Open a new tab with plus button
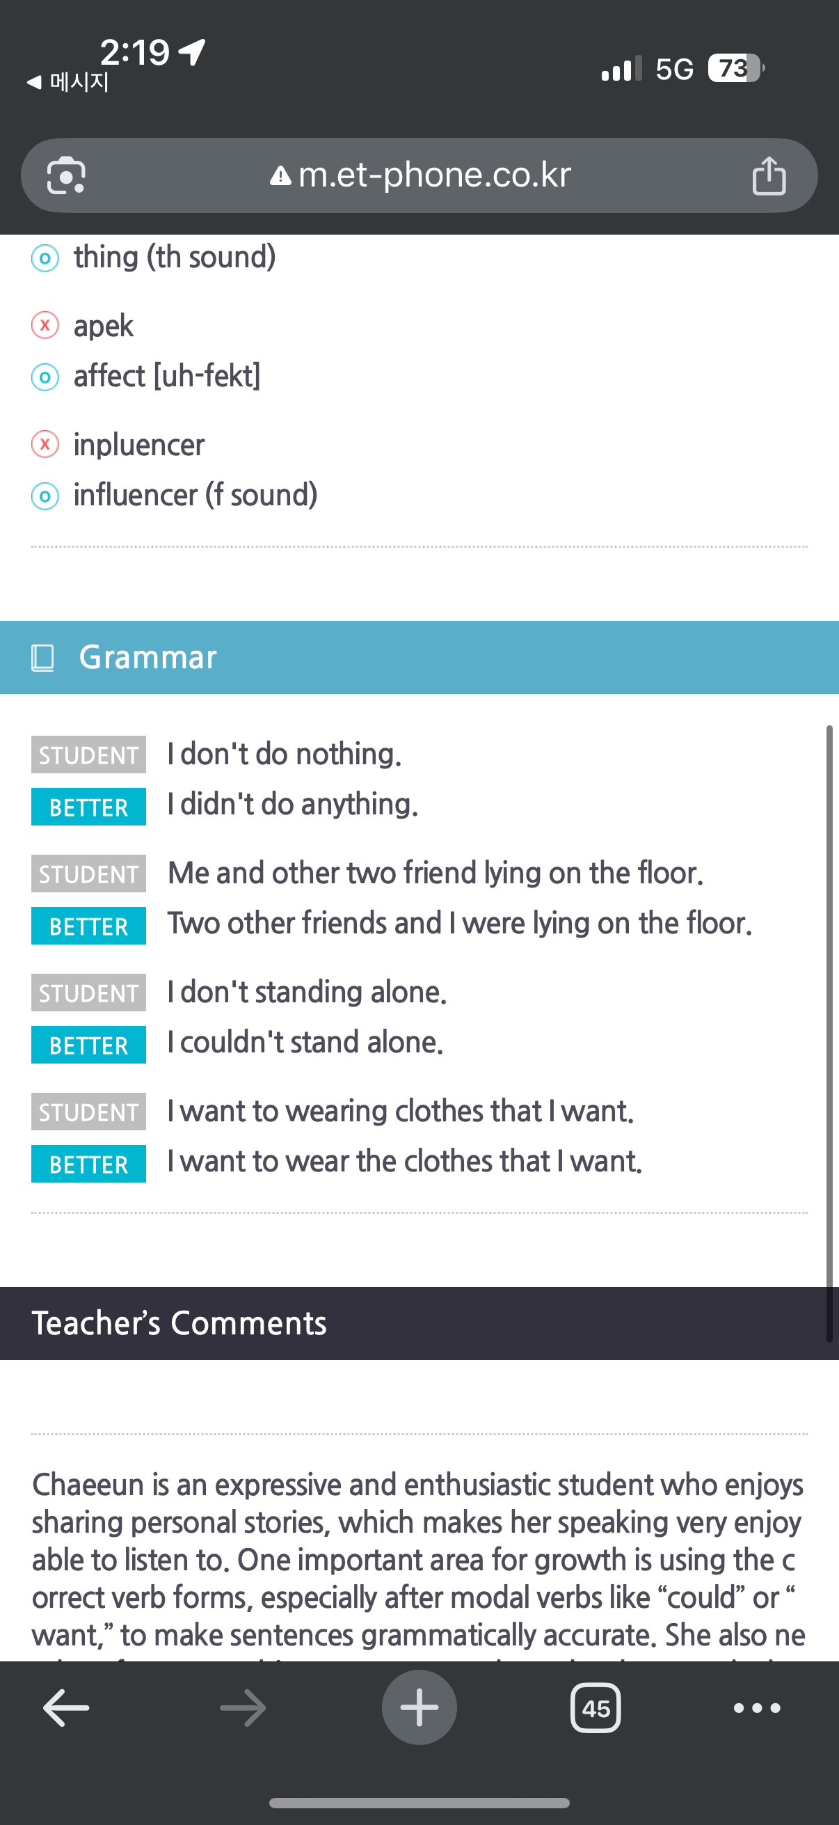 (x=419, y=1707)
